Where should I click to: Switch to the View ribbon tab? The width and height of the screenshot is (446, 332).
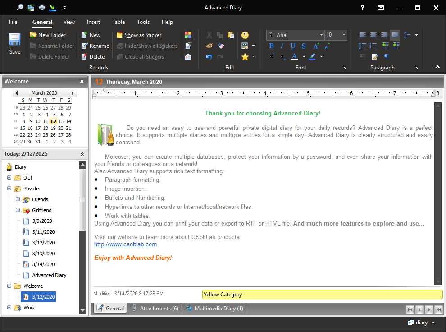point(69,22)
